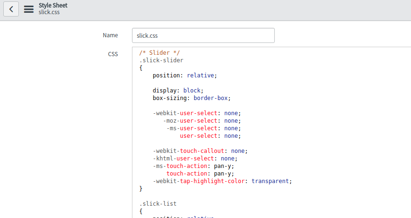Click the -ms-user-select: none line

(x=204, y=128)
